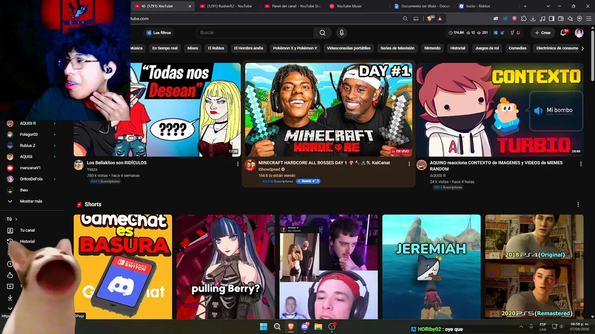Open Windows taskbar search
Image resolution: width=595 pixels, height=334 pixels.
coord(277,327)
